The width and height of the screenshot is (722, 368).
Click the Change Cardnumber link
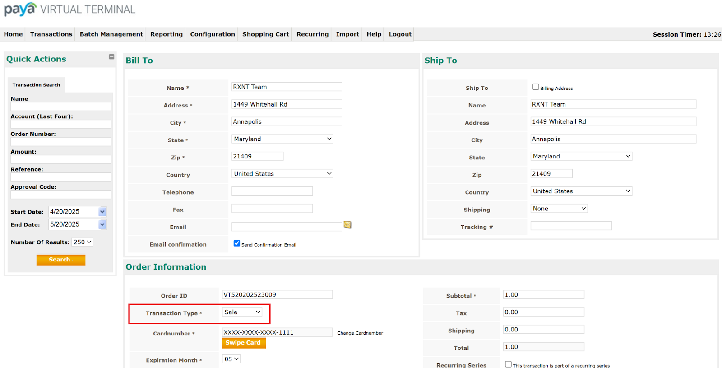point(360,333)
